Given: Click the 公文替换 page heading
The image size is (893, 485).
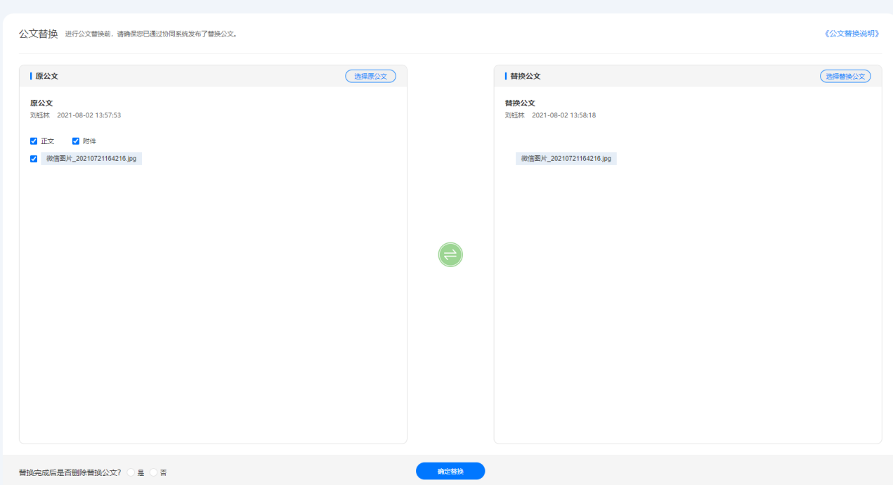Looking at the screenshot, I should 39,34.
